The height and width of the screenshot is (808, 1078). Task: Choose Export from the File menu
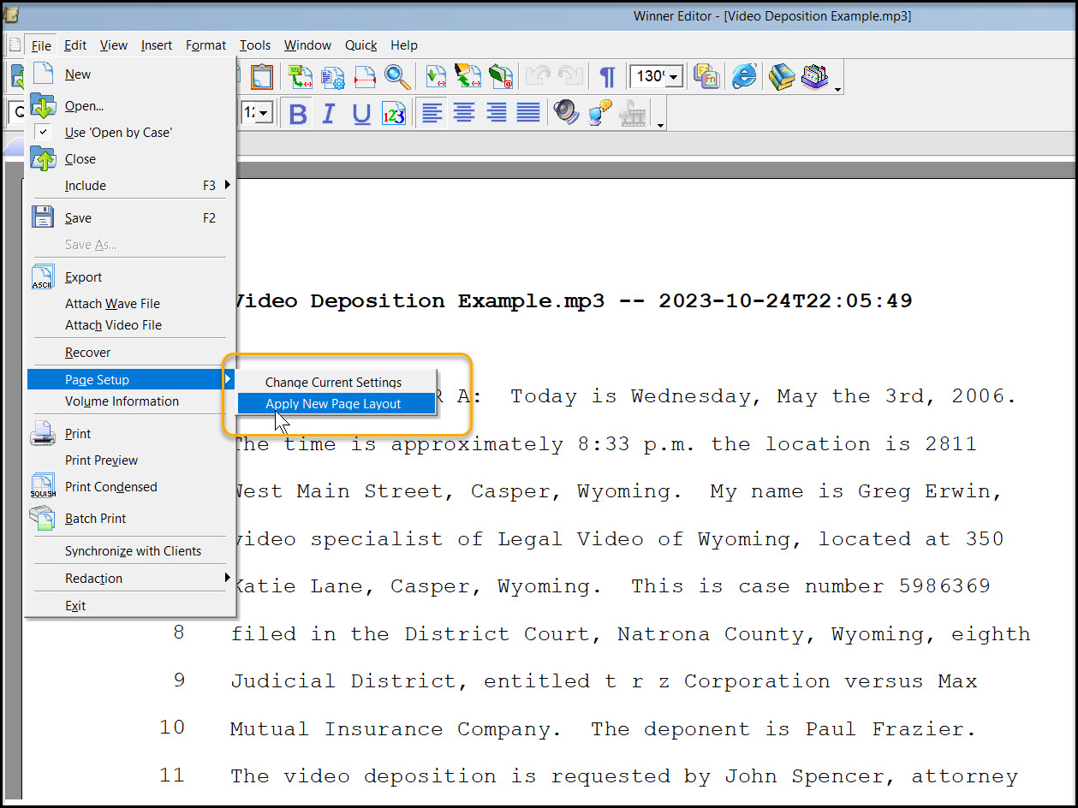[x=131, y=277]
